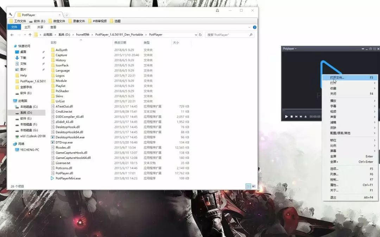Select 关闭 in the context menu
Image resolution: width=380 pixels, height=237 pixels.
(x=350, y=94)
